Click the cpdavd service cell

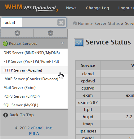click(88, 81)
